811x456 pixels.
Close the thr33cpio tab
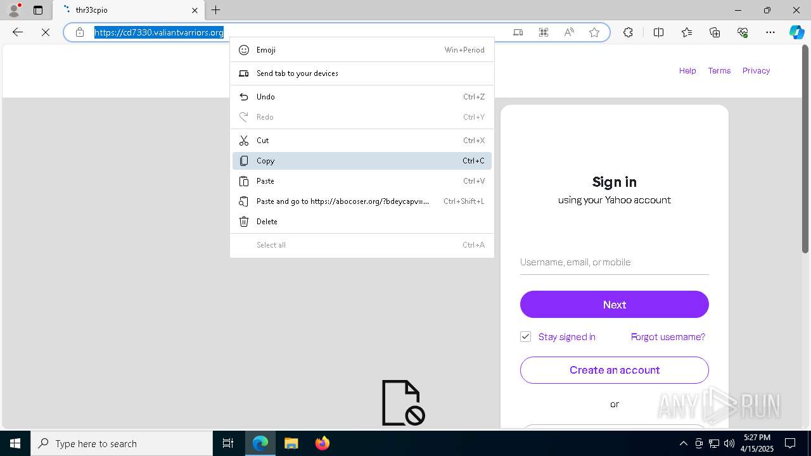point(195,10)
